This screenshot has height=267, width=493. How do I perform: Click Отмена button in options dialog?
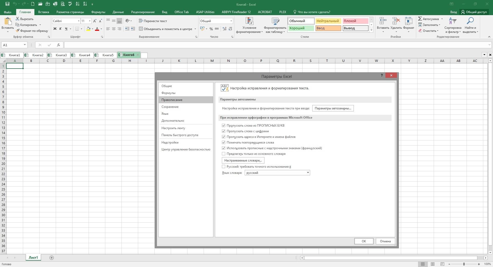pyautogui.click(x=385, y=241)
